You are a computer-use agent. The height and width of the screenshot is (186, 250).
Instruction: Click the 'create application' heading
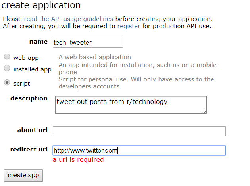(x=41, y=6)
